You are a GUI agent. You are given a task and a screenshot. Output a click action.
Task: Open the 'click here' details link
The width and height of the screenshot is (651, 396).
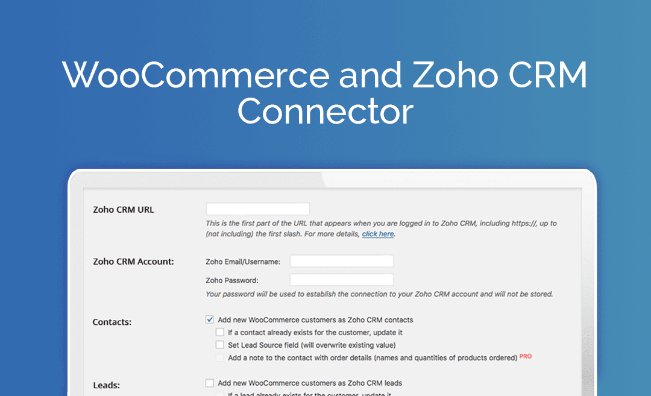tap(378, 234)
